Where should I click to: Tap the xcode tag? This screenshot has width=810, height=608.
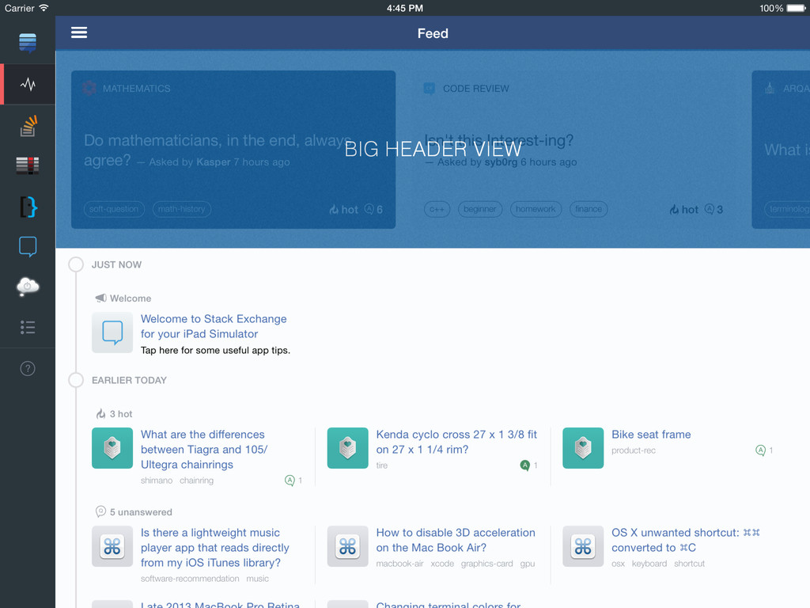click(442, 564)
